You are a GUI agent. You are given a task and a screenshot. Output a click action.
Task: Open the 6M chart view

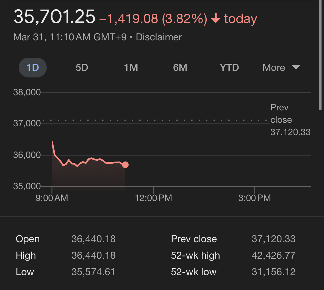(180, 68)
